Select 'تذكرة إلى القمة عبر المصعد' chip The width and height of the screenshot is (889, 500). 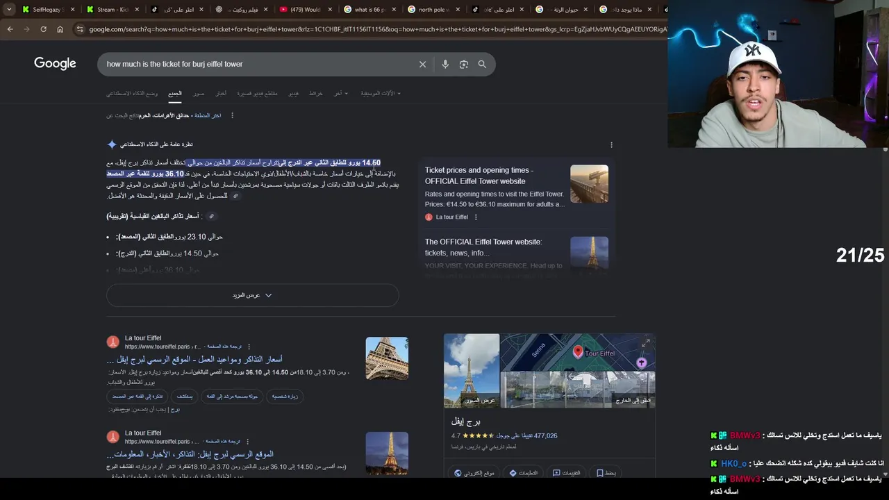point(138,397)
